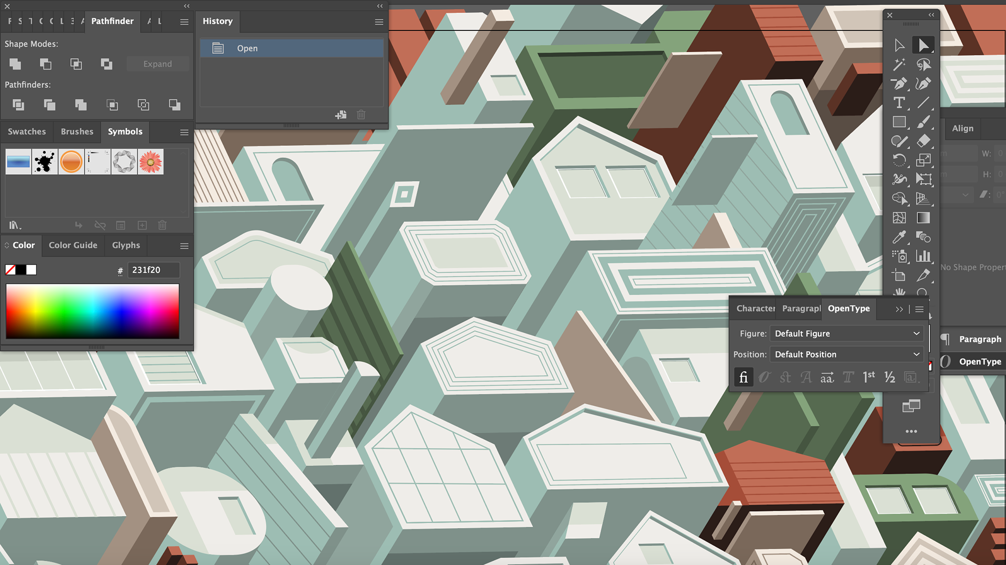Select the Eyedropper tool

[899, 237]
